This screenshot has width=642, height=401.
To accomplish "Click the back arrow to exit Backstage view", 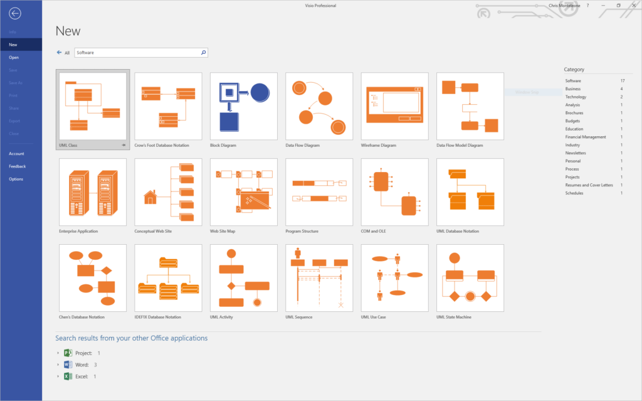I will [14, 13].
